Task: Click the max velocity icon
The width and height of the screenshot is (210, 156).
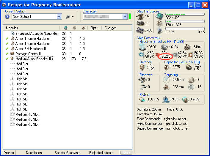Action: (142, 100)
